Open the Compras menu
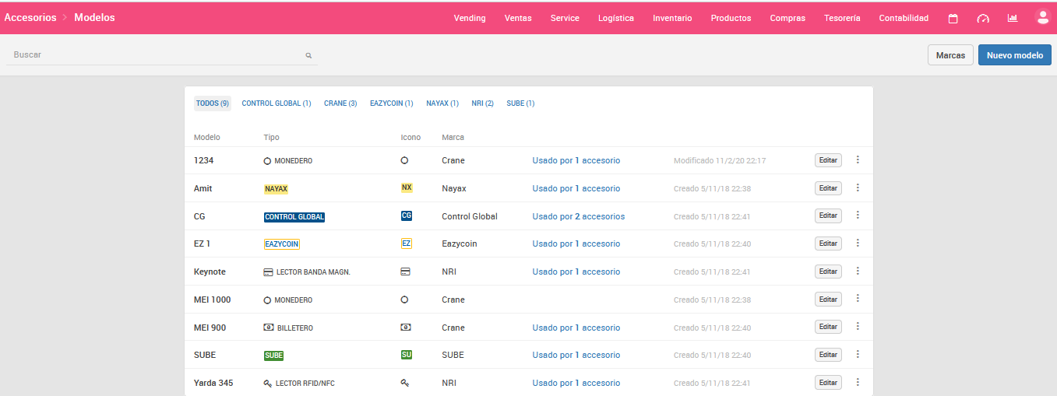Screen dimensions: 1057x396 click(787, 18)
